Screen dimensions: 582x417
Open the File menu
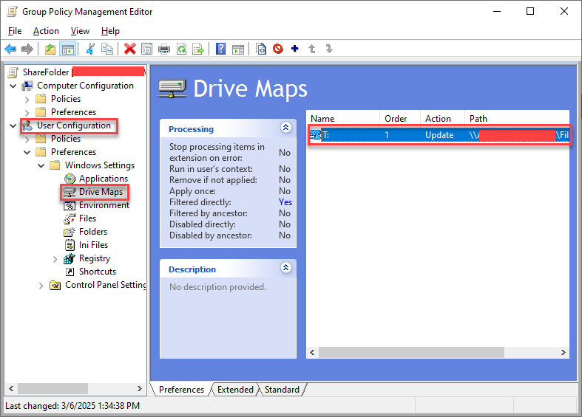coord(15,31)
